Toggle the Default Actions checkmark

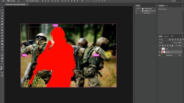[x=136, y=9]
